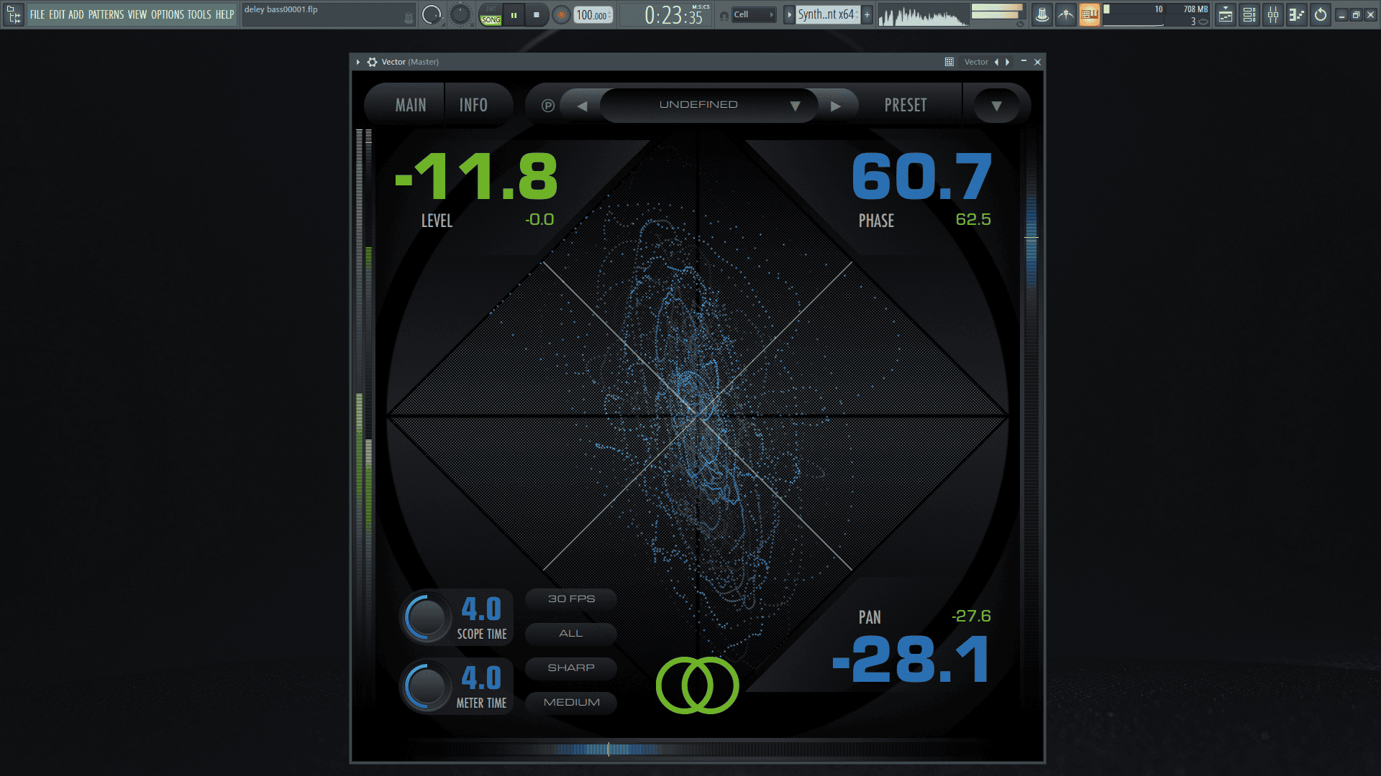Click the circular arrow icon in toolbar
The image size is (1381, 776).
(x=1321, y=14)
